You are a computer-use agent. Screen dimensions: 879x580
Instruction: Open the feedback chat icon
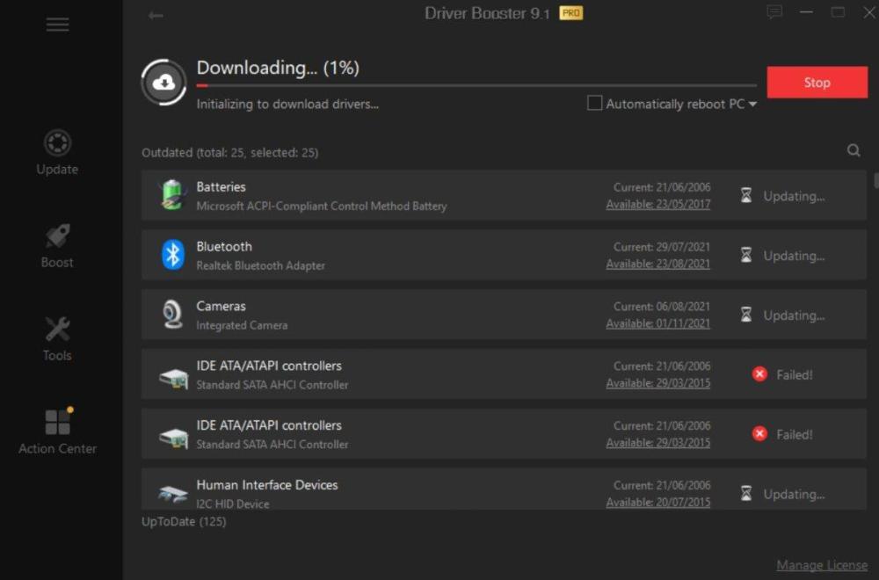(x=774, y=11)
